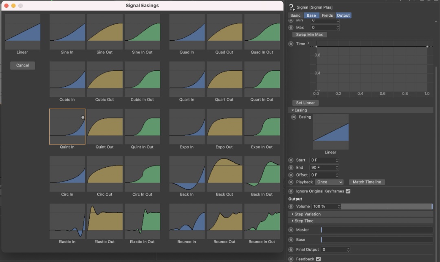Screen dimensions: 440x262
Task: Pick the Expo In easing preset
Action: 187,127
